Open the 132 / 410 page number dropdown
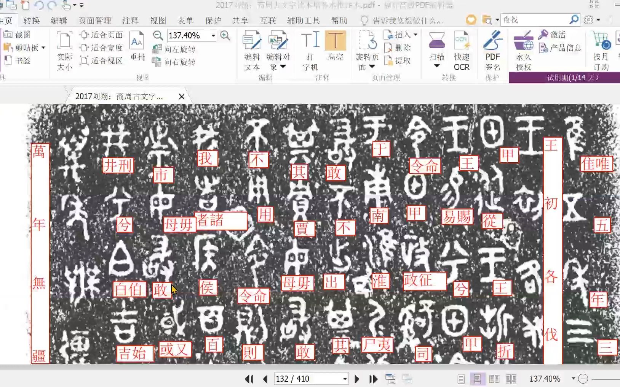 click(345, 379)
